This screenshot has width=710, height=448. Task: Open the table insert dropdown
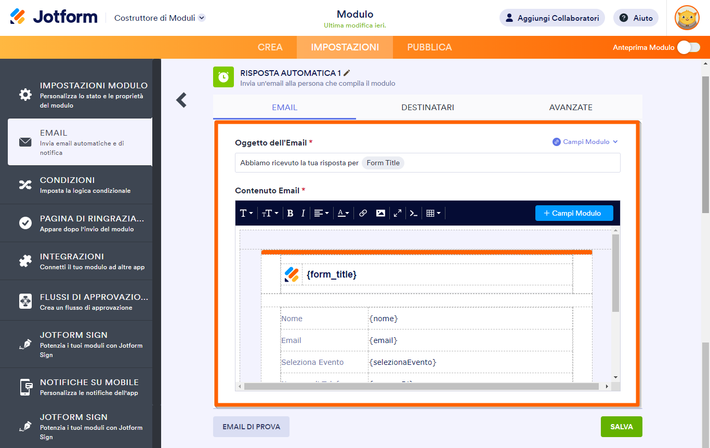pyautogui.click(x=433, y=213)
